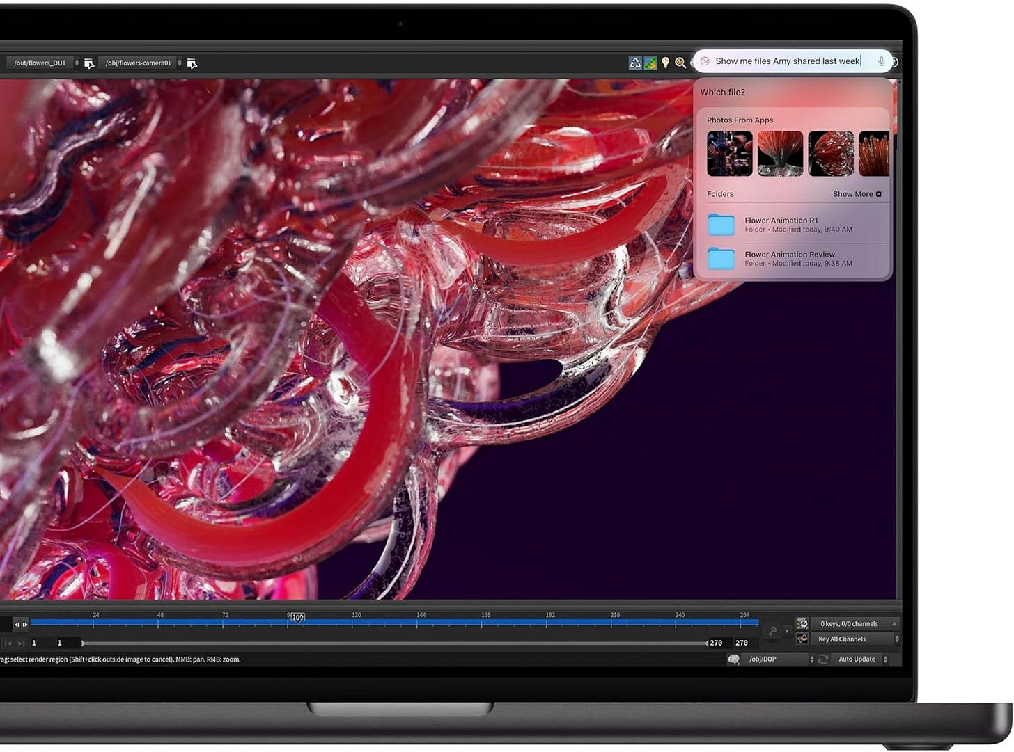This screenshot has height=752, width=1014.
Task: Click the icon left of Key All Channels
Action: pos(802,639)
